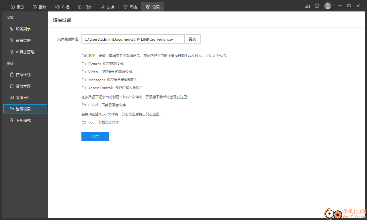Image resolution: width=367 pixels, height=220 pixels.
Task: Open the 对讲 intercom tab
Action: point(108,7)
